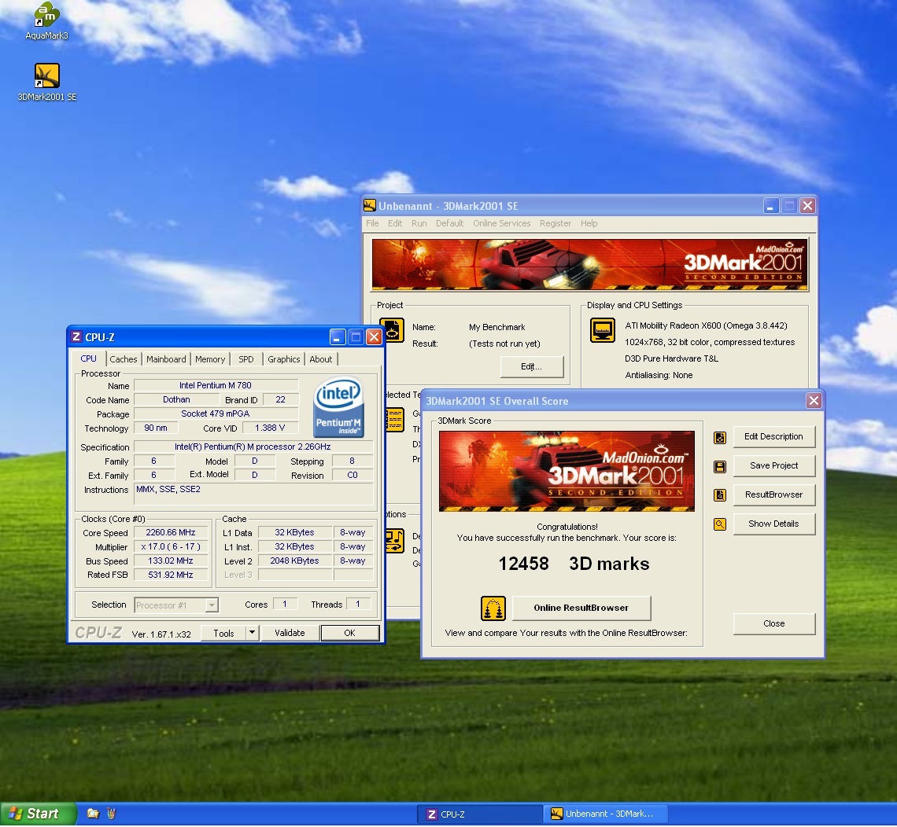Open the Windows Start menu
This screenshot has width=897, height=827.
[38, 814]
